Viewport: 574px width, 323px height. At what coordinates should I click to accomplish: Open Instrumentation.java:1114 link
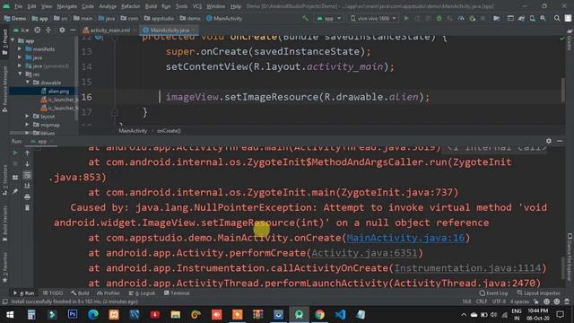point(467,268)
